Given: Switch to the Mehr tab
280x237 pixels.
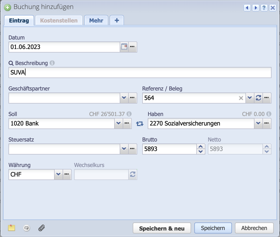Looking at the screenshot, I should (x=96, y=20).
